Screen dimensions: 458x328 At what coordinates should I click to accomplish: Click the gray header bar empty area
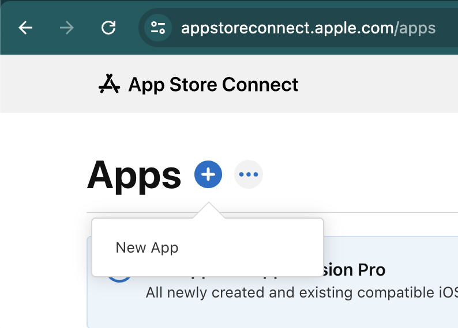[x=375, y=85]
